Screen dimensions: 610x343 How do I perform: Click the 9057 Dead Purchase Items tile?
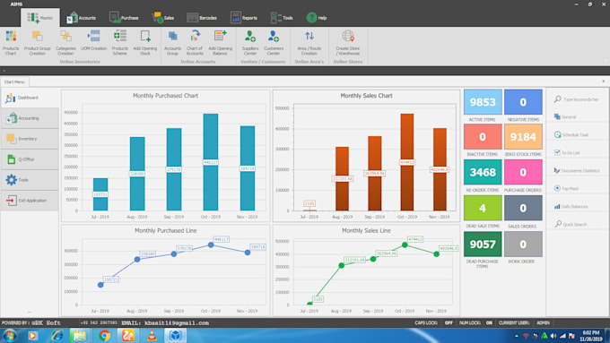coord(483,244)
